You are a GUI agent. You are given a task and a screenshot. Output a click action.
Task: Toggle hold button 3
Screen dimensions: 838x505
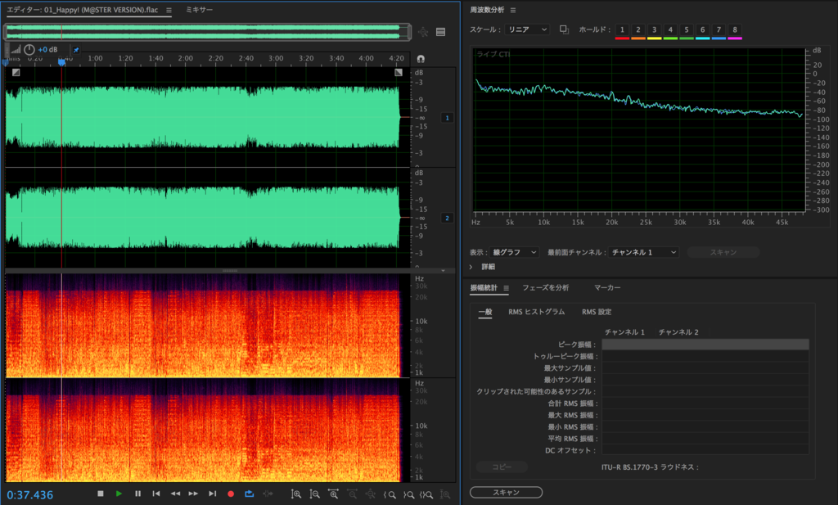(x=654, y=30)
